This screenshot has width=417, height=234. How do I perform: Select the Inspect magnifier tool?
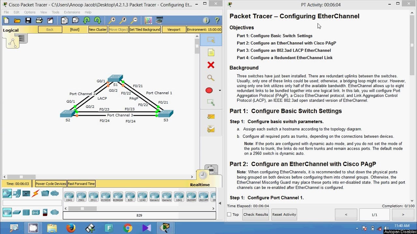tap(211, 78)
